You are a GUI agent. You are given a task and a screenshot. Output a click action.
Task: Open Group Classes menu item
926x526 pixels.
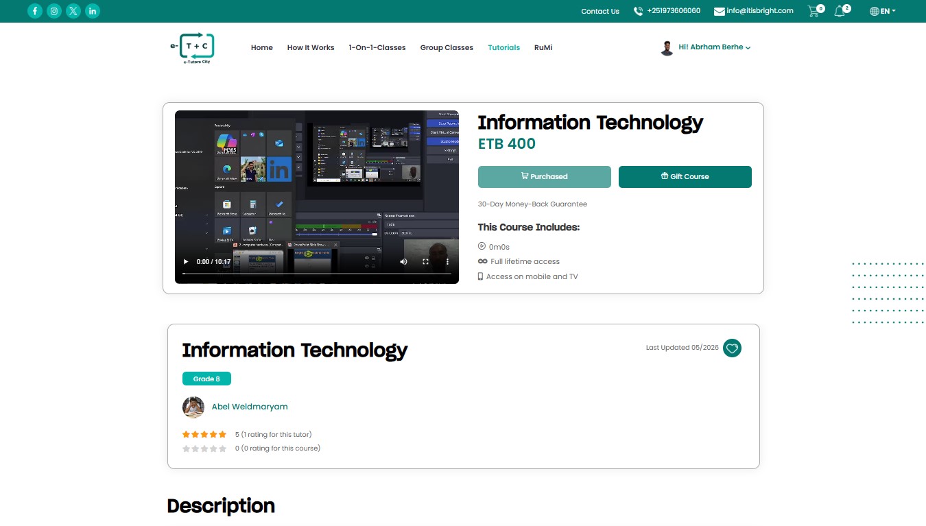coord(447,47)
